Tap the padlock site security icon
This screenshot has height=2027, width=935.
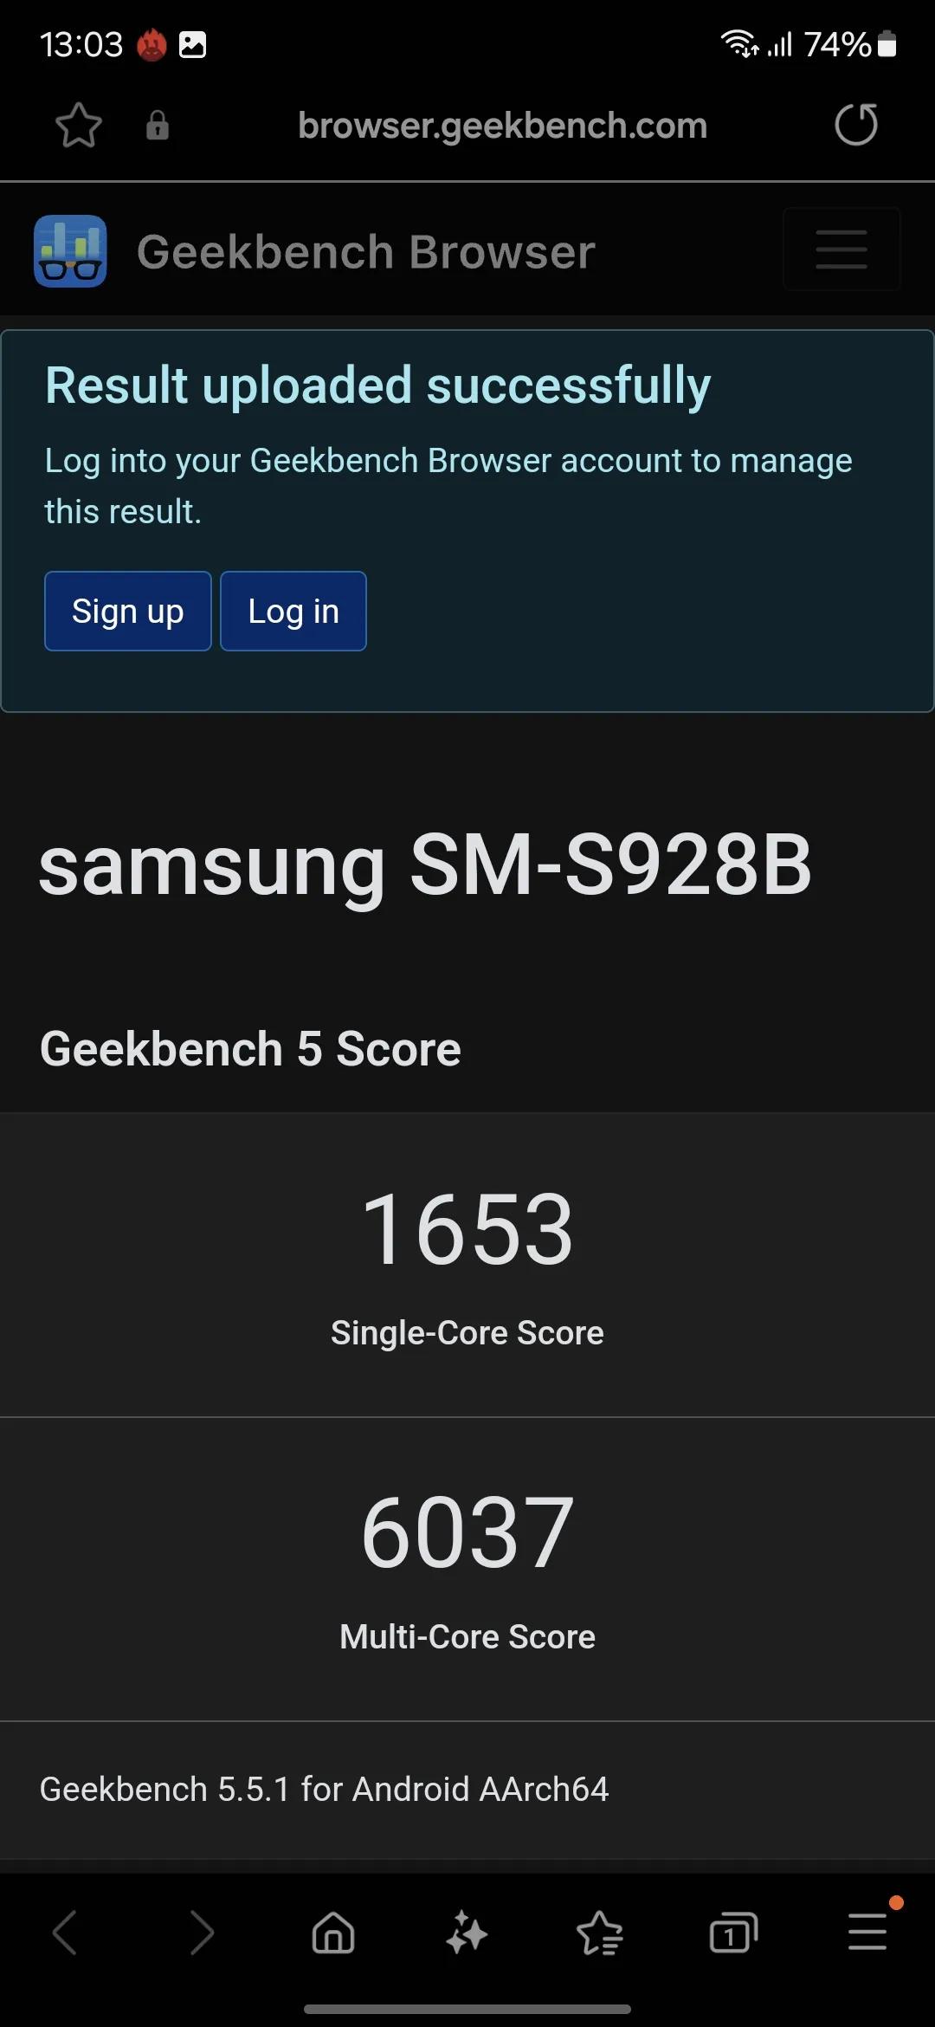tap(157, 126)
